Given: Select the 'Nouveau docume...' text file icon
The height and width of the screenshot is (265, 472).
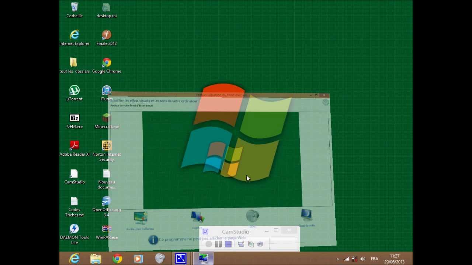Looking at the screenshot, I should [107, 179].
